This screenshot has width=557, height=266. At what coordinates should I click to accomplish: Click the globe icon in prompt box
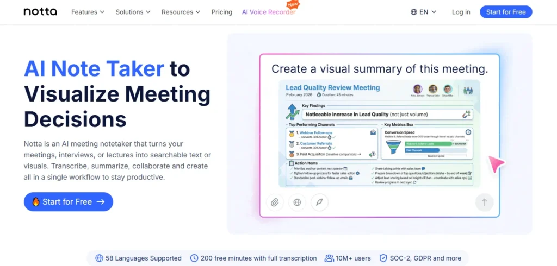[297, 202]
